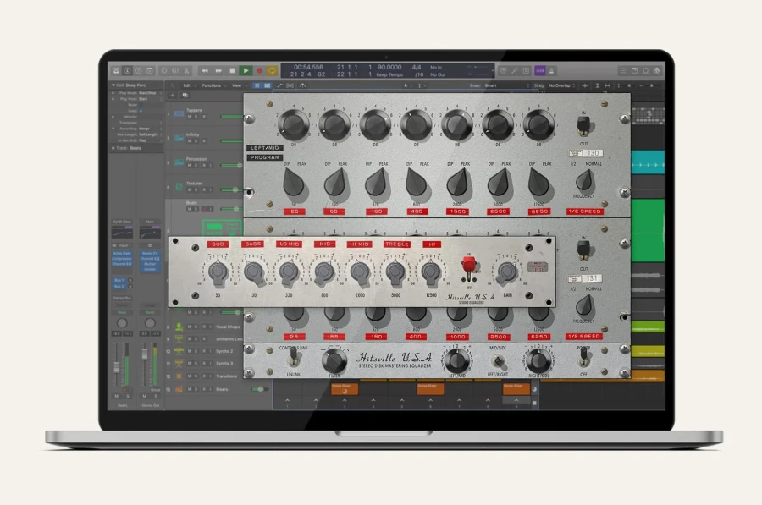This screenshot has height=505, width=762.
Task: Open the Loop Browser button at top right
Action: click(646, 71)
